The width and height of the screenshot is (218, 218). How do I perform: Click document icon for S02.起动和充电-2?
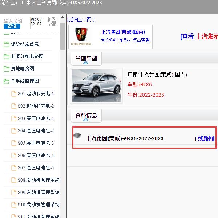pos(14,106)
